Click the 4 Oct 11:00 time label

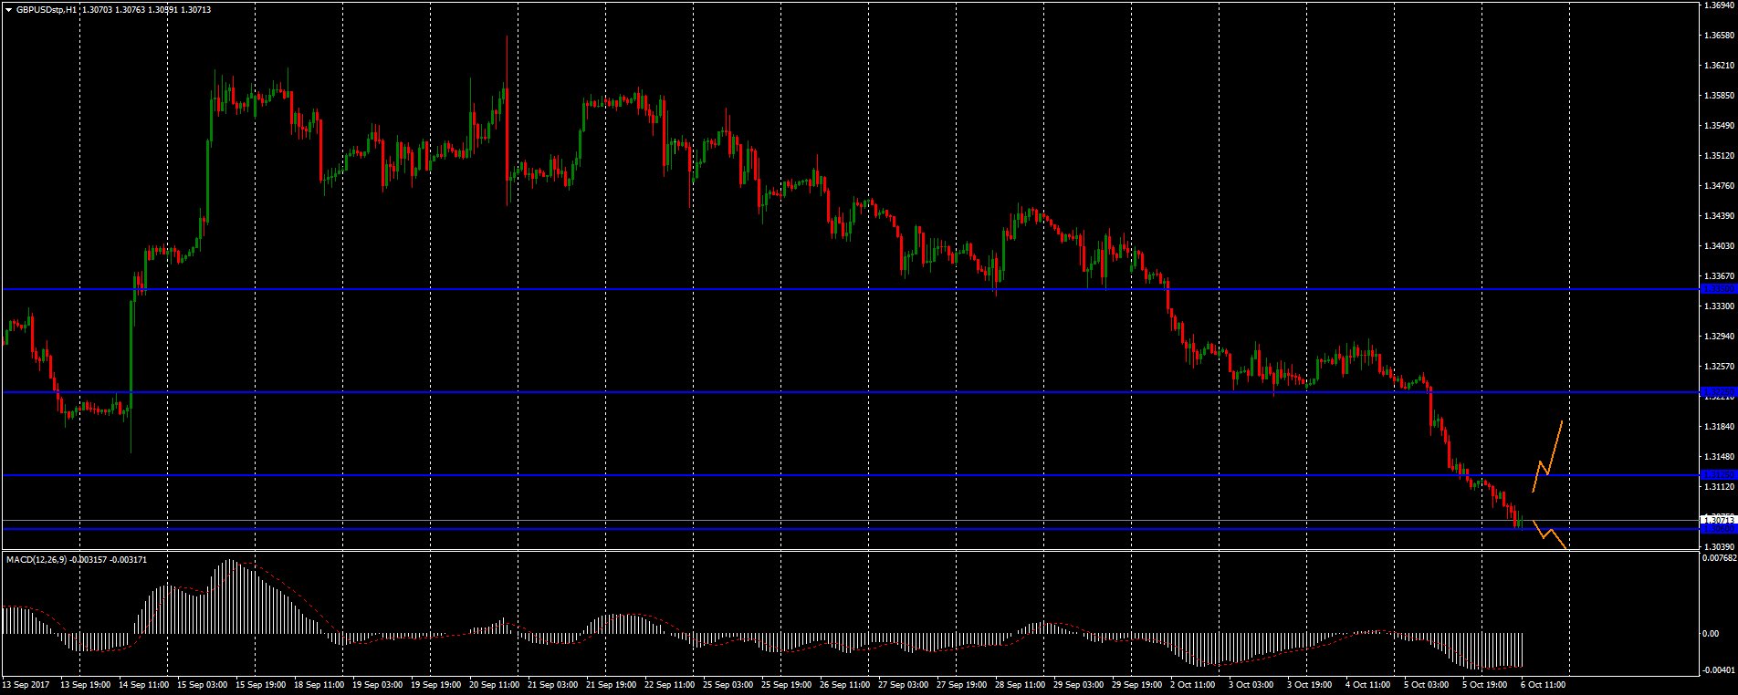point(1369,683)
